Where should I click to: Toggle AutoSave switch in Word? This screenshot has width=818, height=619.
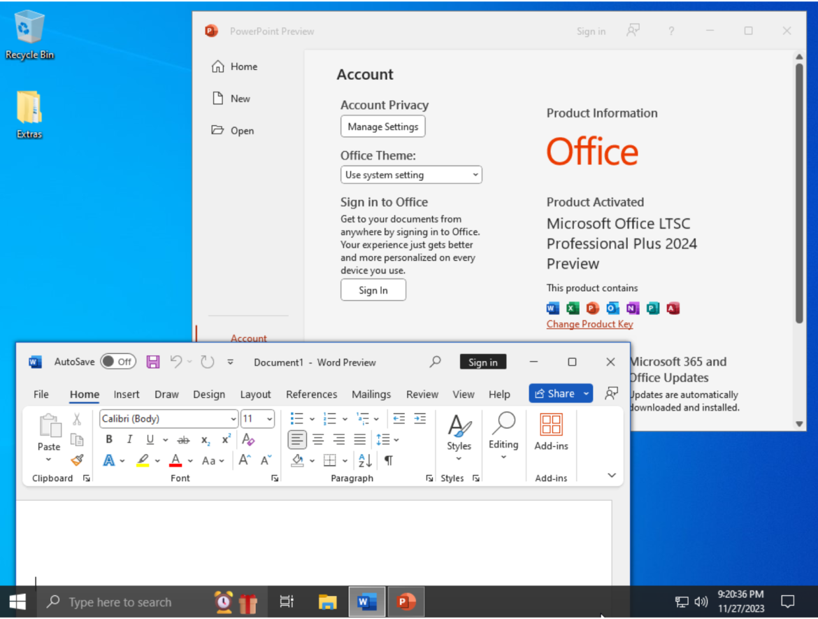point(117,362)
